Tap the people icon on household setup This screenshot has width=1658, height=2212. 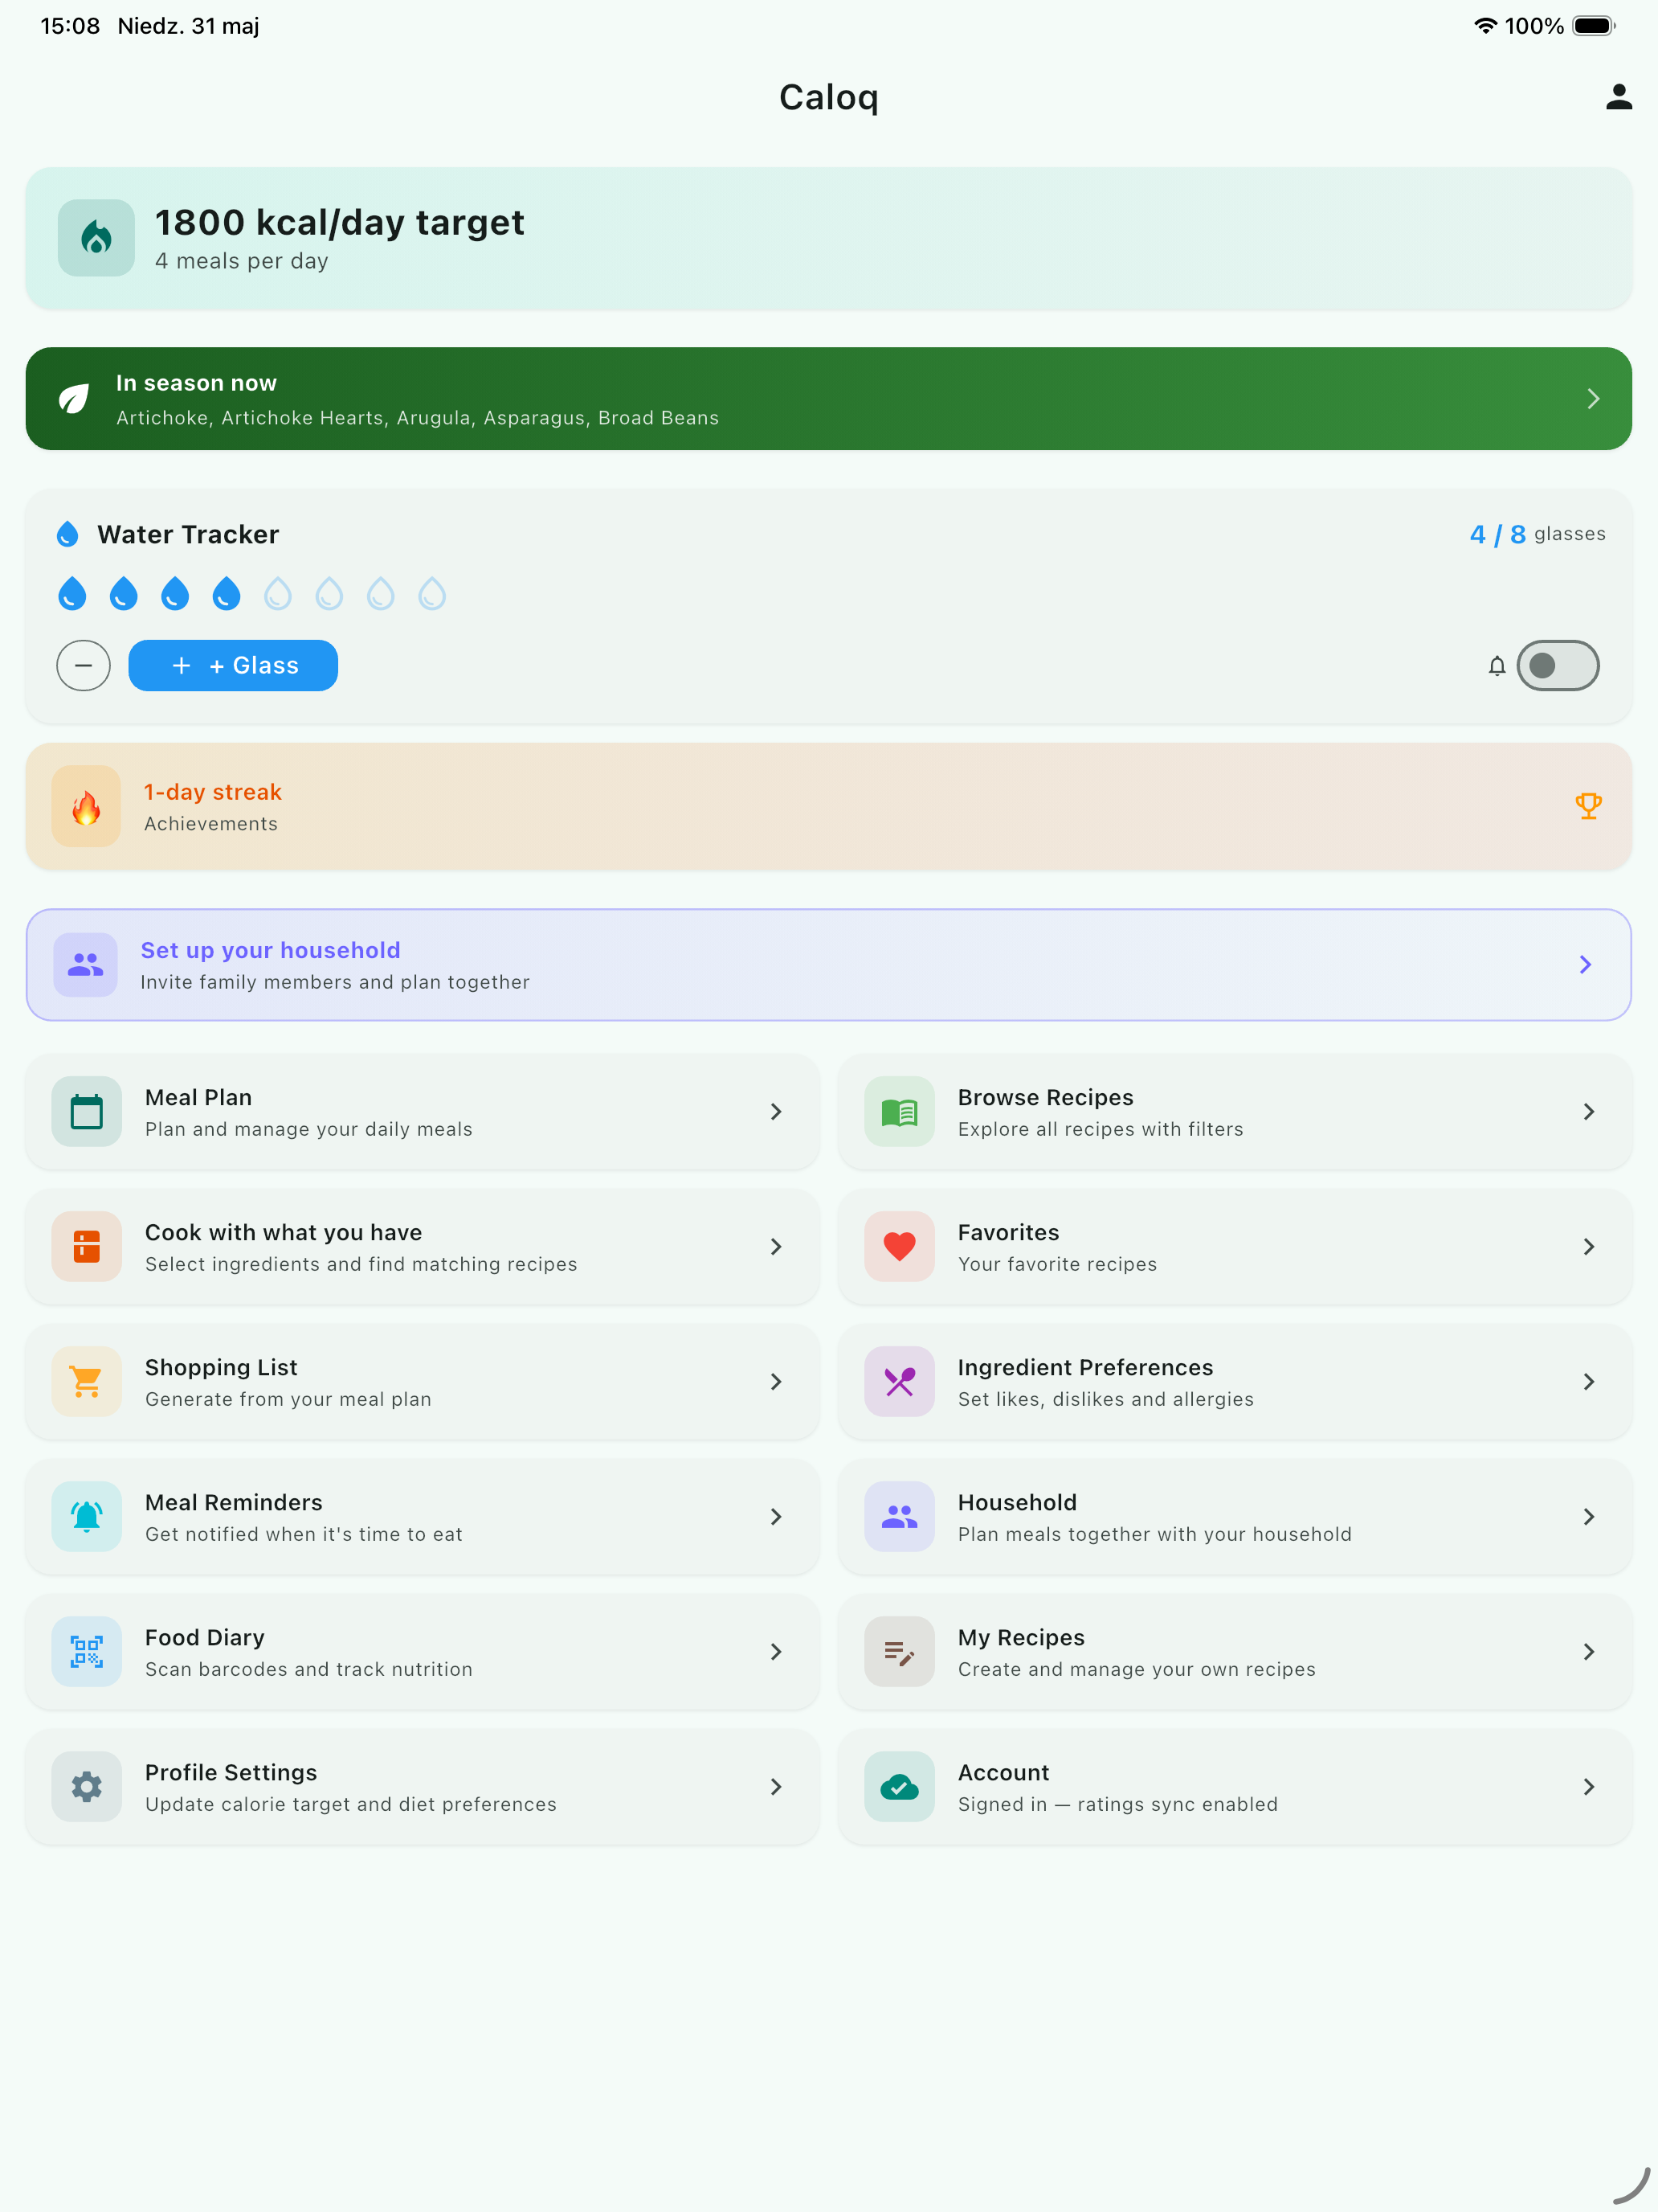point(85,965)
